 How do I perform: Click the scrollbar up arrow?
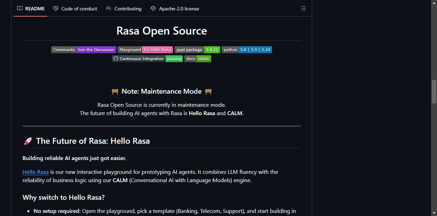[434, 3]
